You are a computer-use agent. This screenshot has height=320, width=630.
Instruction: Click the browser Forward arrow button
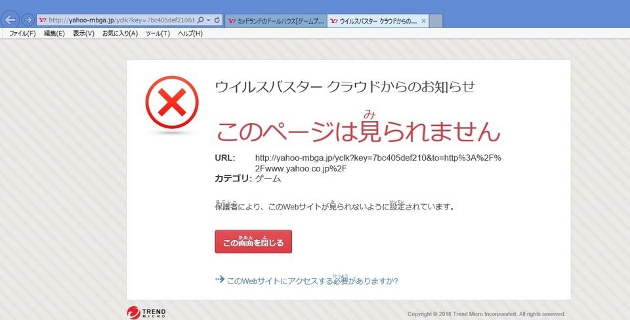tap(28, 20)
